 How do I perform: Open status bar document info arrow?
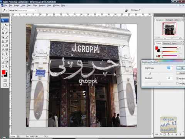[x=45, y=136]
